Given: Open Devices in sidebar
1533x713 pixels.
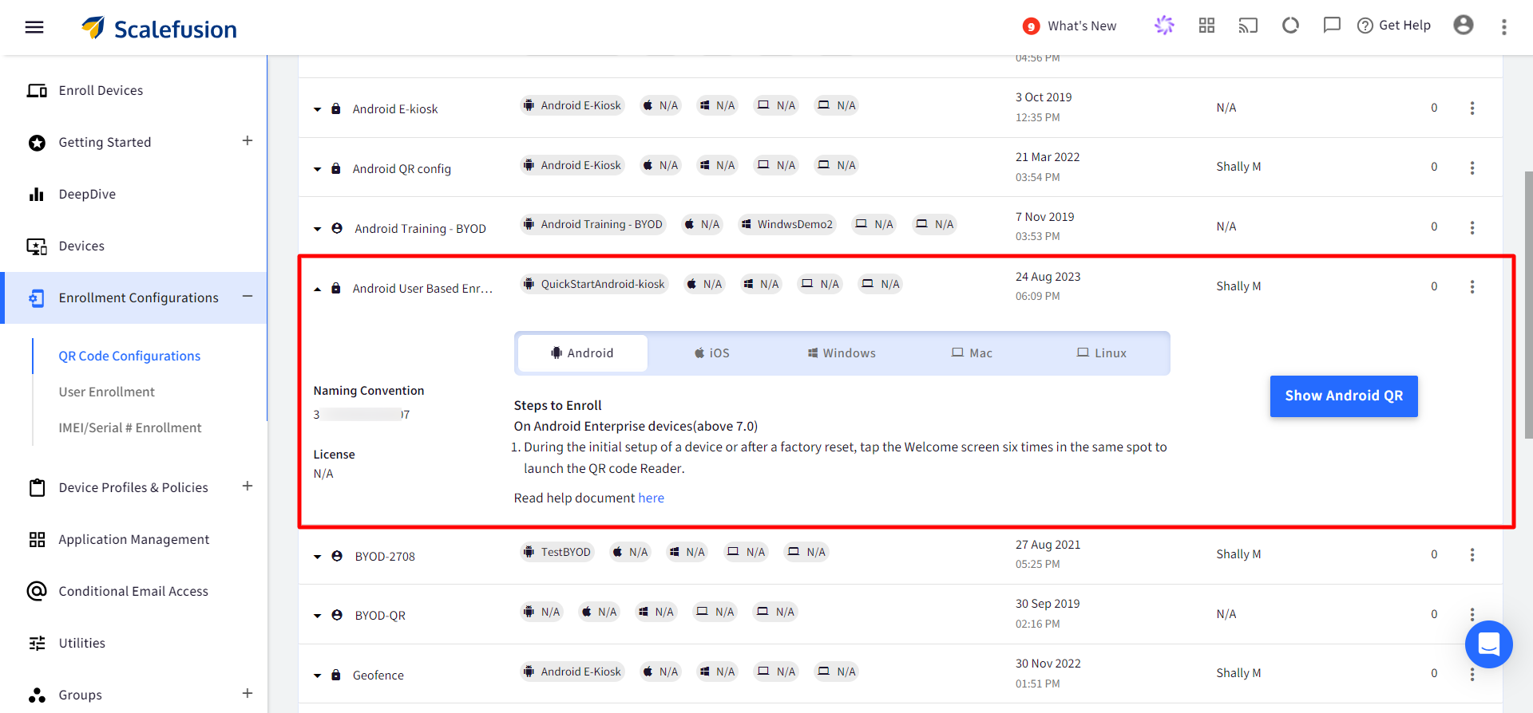Looking at the screenshot, I should pyautogui.click(x=81, y=246).
